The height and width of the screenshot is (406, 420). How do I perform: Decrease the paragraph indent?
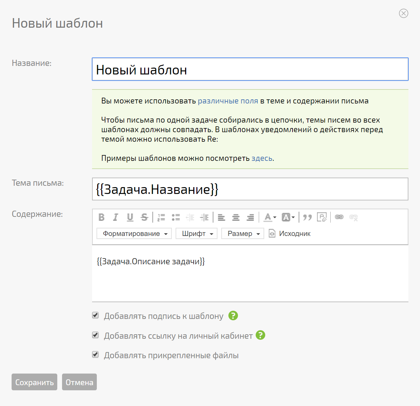coord(190,217)
